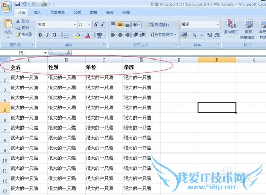The width and height of the screenshot is (266, 195).
Task: Apply comma thousands separator style
Action: 202,35
